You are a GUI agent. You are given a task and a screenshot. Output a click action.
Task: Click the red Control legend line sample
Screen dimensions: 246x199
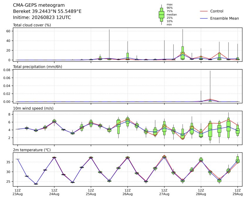[x=204, y=11]
